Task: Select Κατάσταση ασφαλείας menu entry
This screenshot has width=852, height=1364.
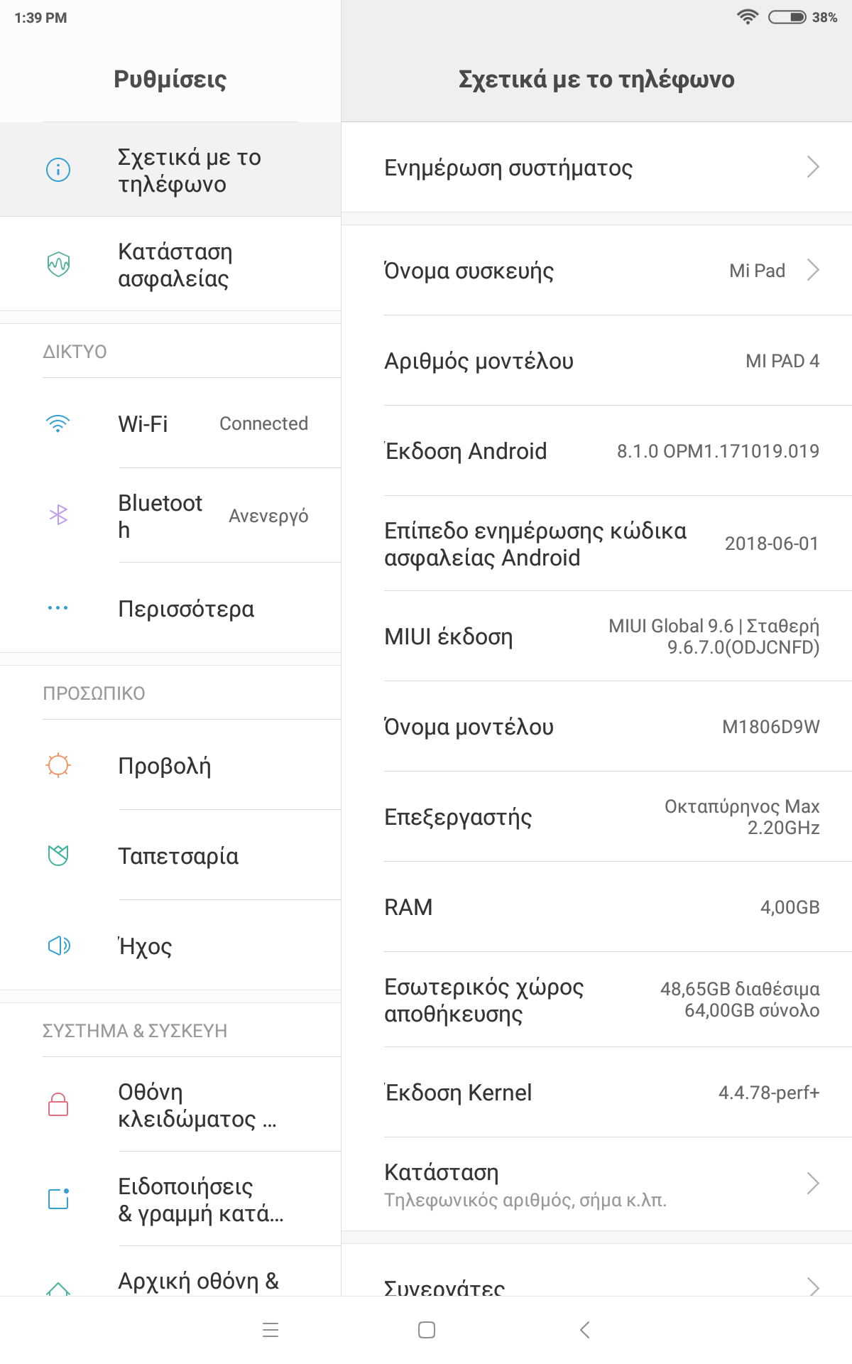Action: click(175, 264)
